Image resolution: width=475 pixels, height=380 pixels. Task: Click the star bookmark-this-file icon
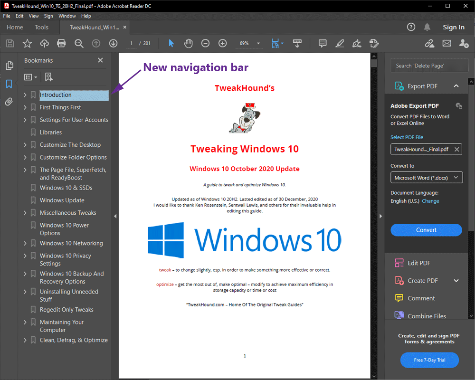[x=27, y=43]
